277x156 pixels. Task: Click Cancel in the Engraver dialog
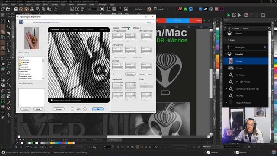coord(59,109)
